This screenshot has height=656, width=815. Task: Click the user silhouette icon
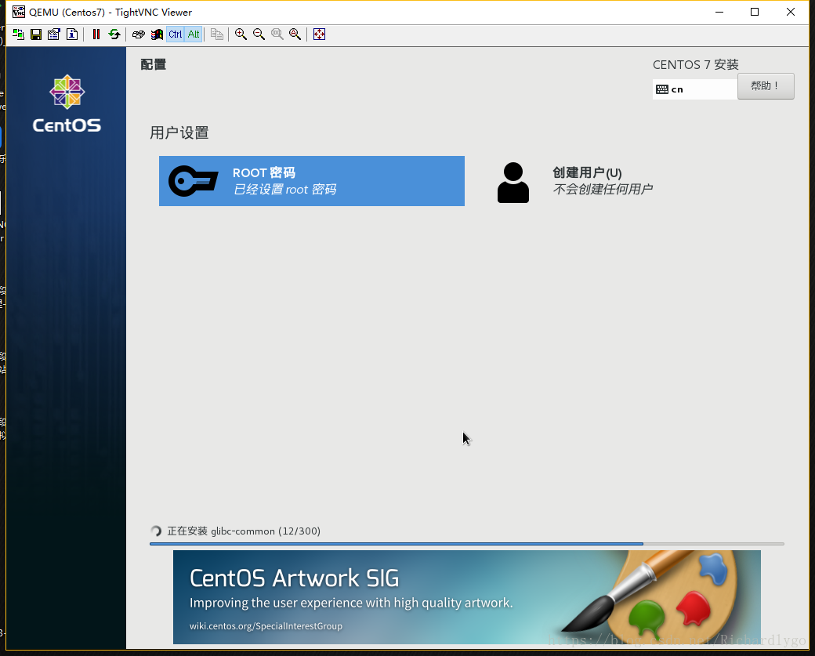point(513,183)
